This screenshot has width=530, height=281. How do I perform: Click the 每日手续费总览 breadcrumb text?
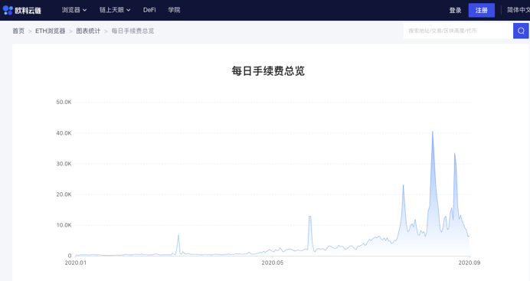click(132, 31)
